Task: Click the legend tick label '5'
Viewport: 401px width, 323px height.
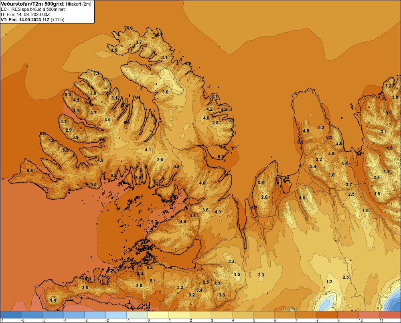Action: point(254,321)
